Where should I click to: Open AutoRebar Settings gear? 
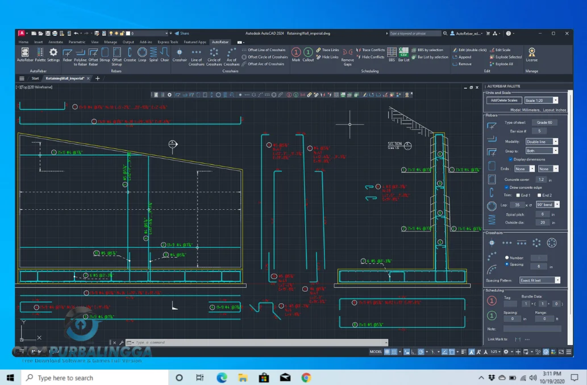point(53,55)
